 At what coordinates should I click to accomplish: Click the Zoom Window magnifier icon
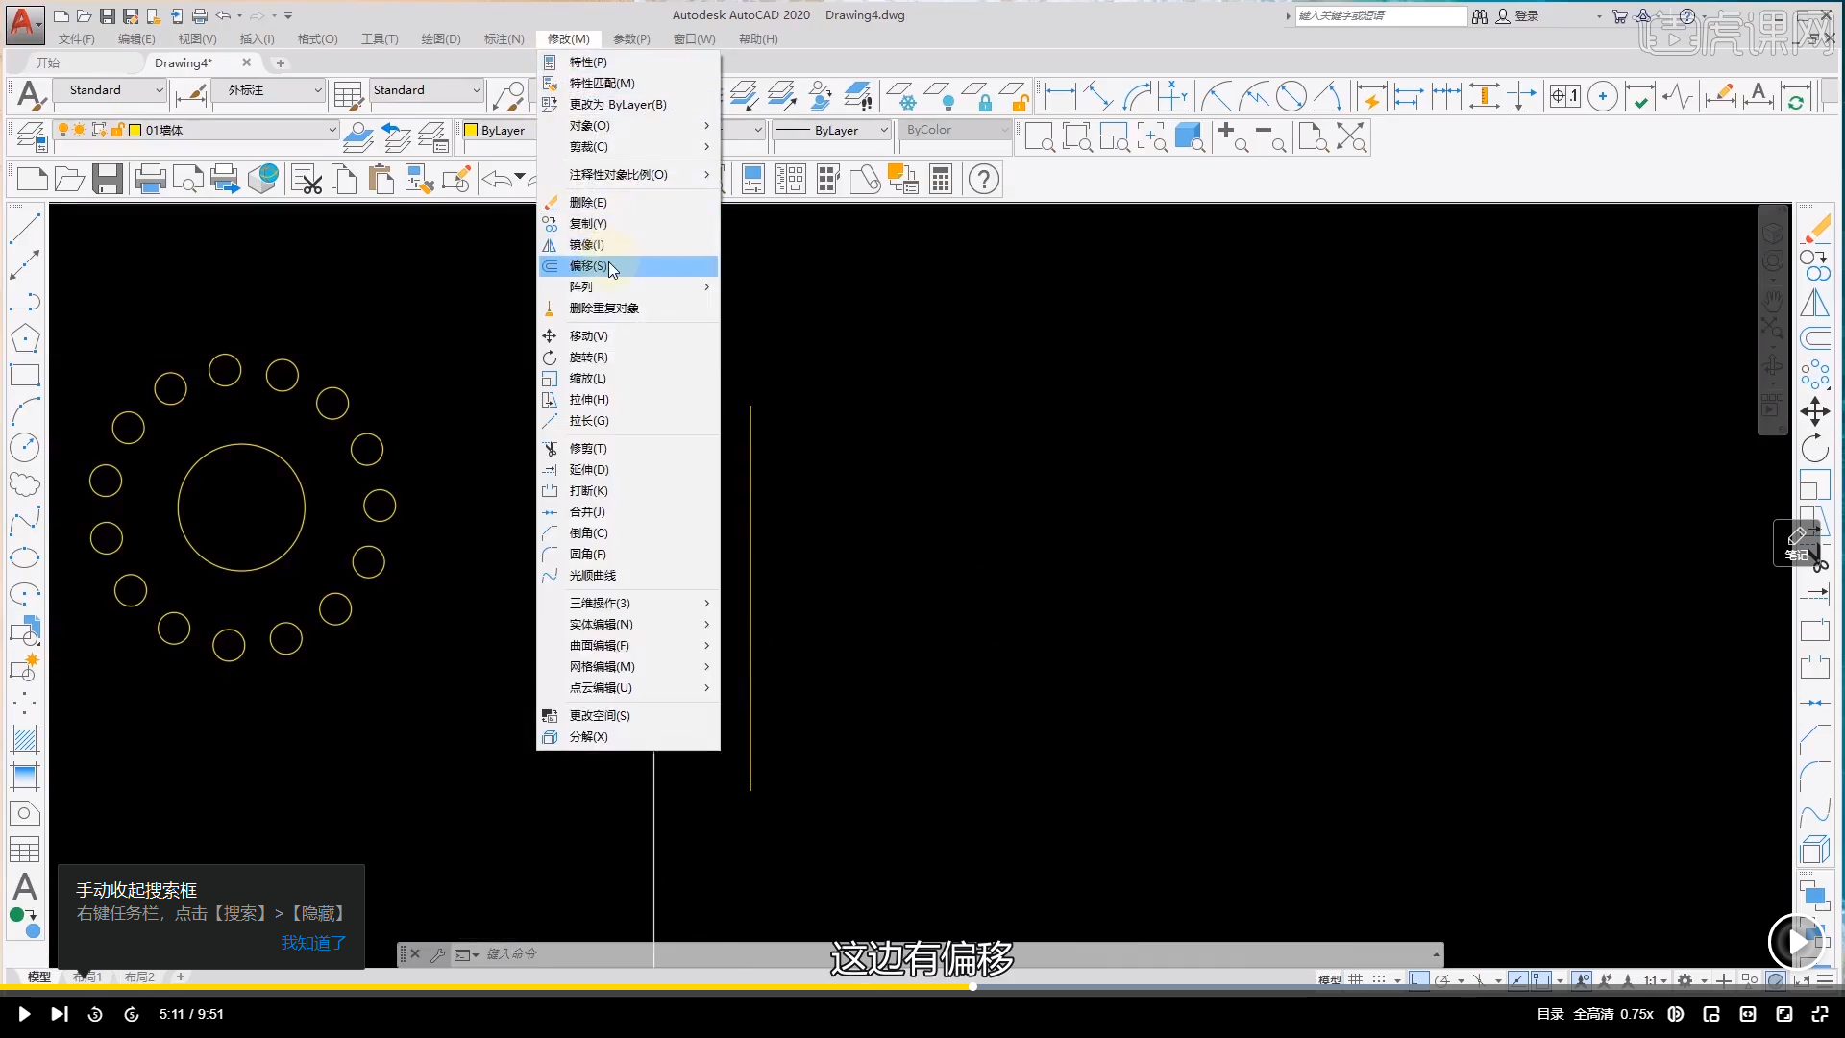pos(1041,137)
